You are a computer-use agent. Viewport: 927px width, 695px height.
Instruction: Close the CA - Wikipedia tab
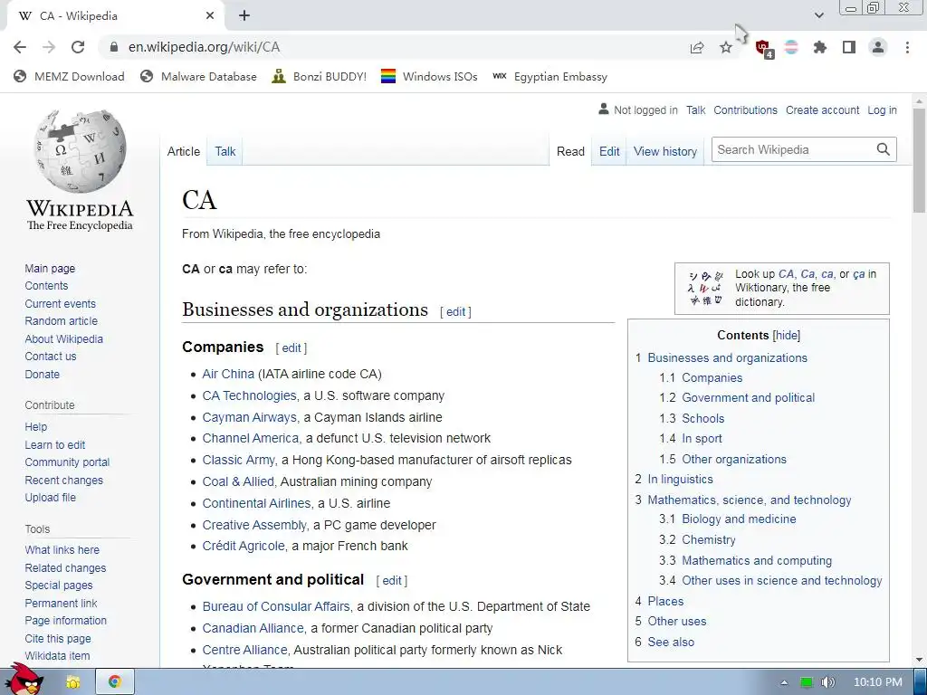pos(210,16)
